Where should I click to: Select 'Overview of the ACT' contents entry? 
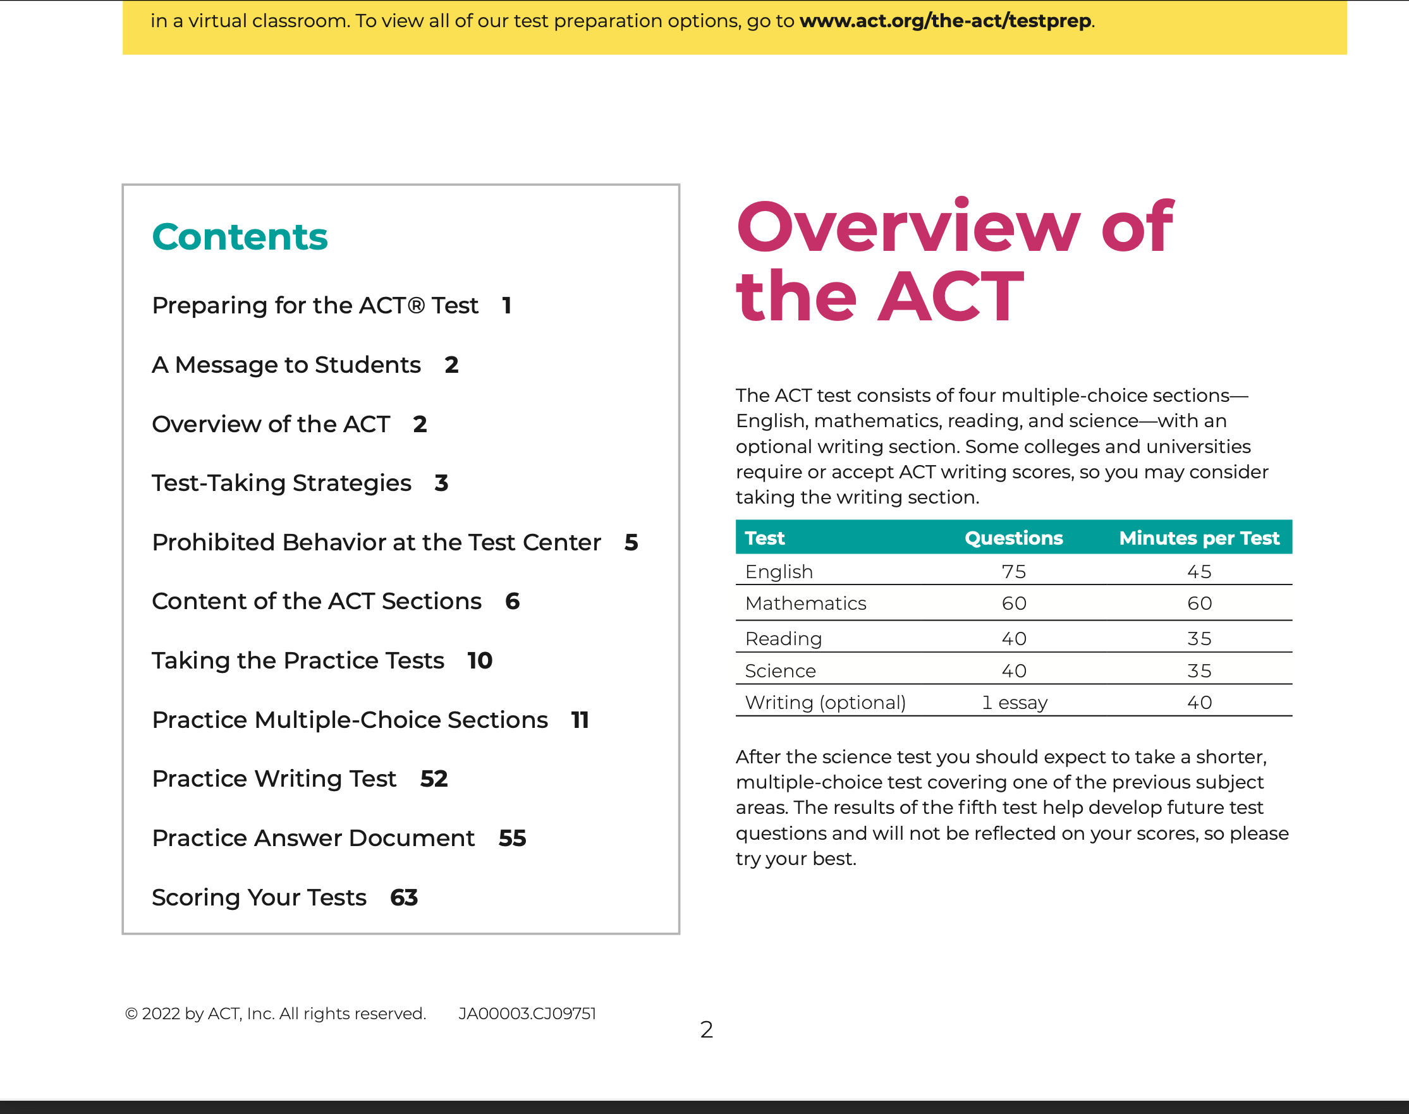point(271,424)
